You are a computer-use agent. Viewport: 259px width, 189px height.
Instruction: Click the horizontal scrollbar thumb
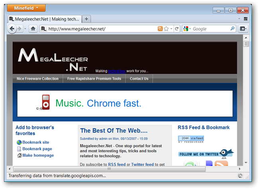pos(109,169)
